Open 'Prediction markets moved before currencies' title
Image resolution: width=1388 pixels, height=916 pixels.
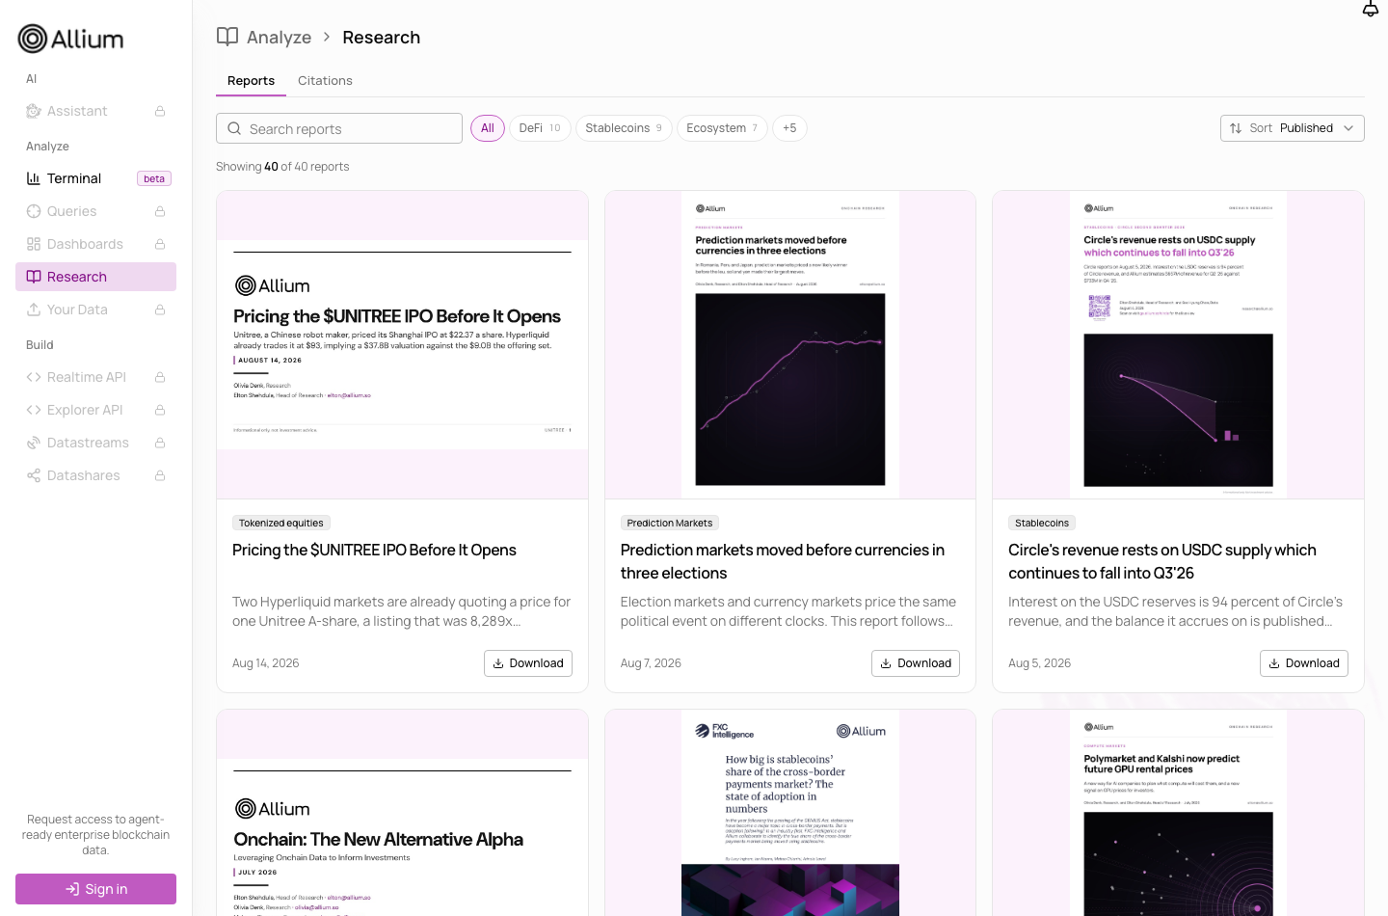click(x=783, y=561)
